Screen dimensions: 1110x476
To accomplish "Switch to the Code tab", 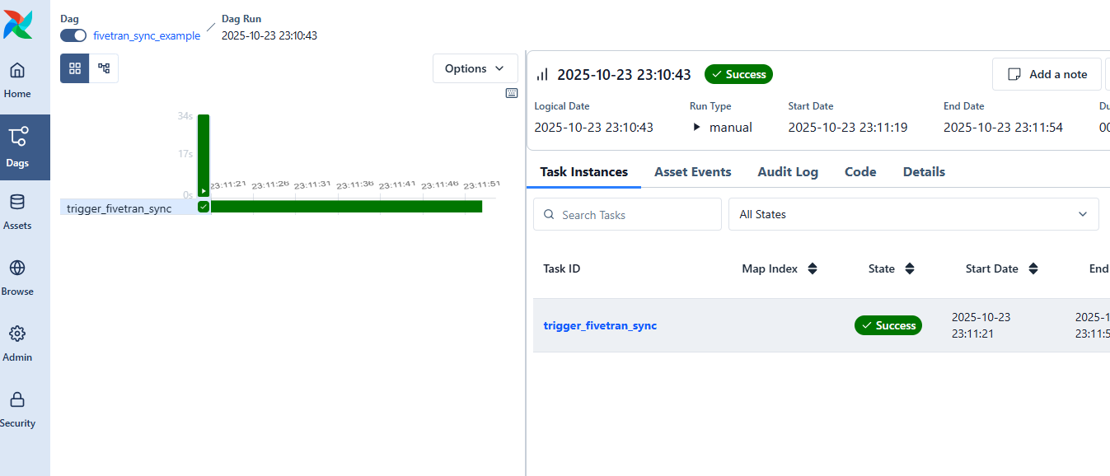I will (x=860, y=172).
